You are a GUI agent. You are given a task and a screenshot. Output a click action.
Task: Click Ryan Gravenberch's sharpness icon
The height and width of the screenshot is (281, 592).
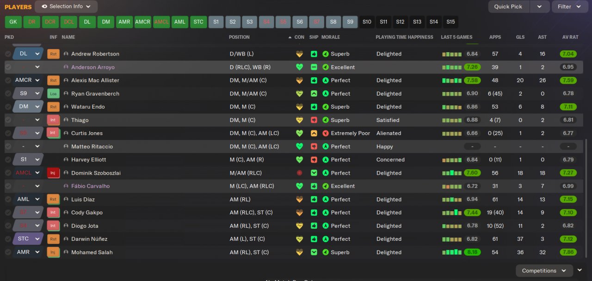coord(314,94)
